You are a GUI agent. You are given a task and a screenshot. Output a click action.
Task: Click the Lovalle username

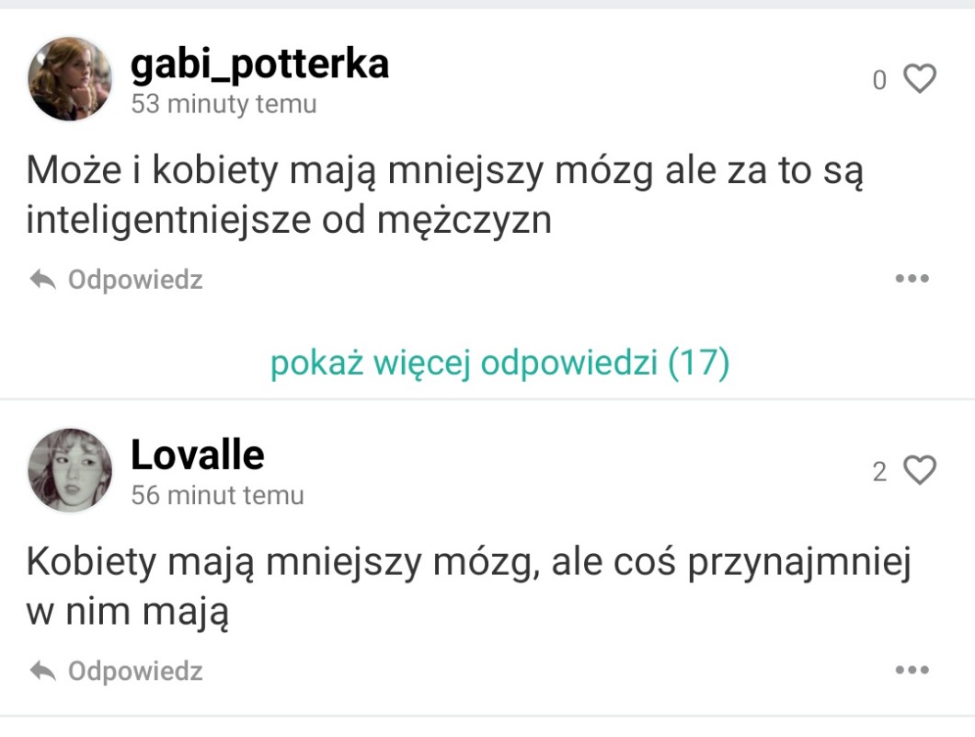(x=197, y=455)
